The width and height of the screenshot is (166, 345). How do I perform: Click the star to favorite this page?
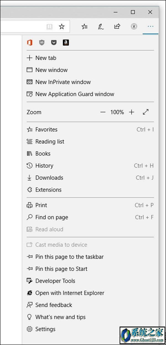62,26
